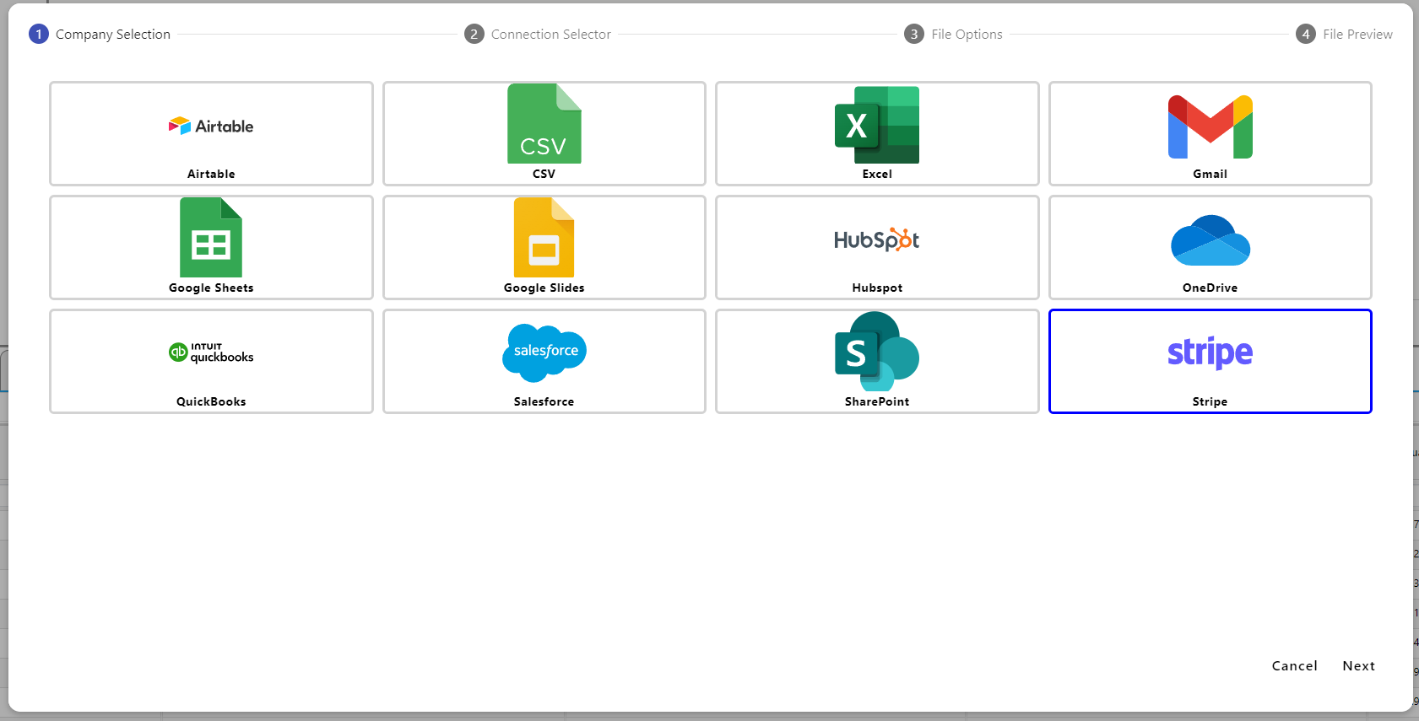Select the Stripe logo tile
1419x721 pixels.
(x=1210, y=352)
